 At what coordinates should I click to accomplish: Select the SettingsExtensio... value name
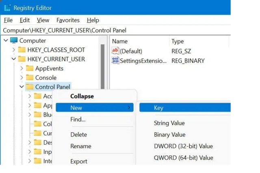[143, 61]
